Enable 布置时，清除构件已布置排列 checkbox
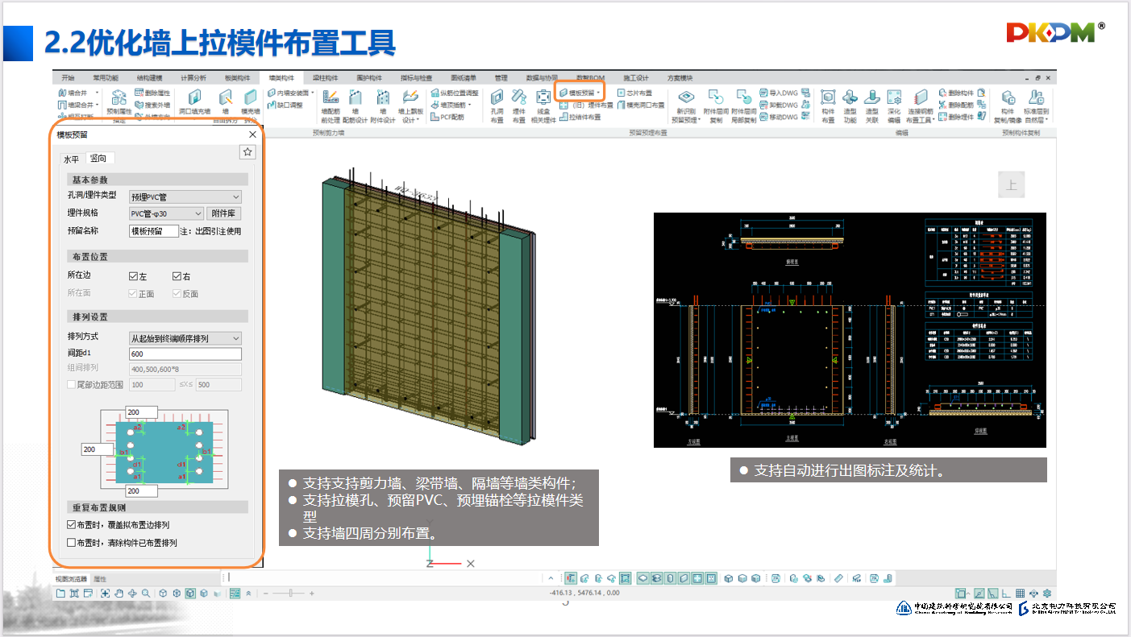1131x637 pixels. pos(72,543)
